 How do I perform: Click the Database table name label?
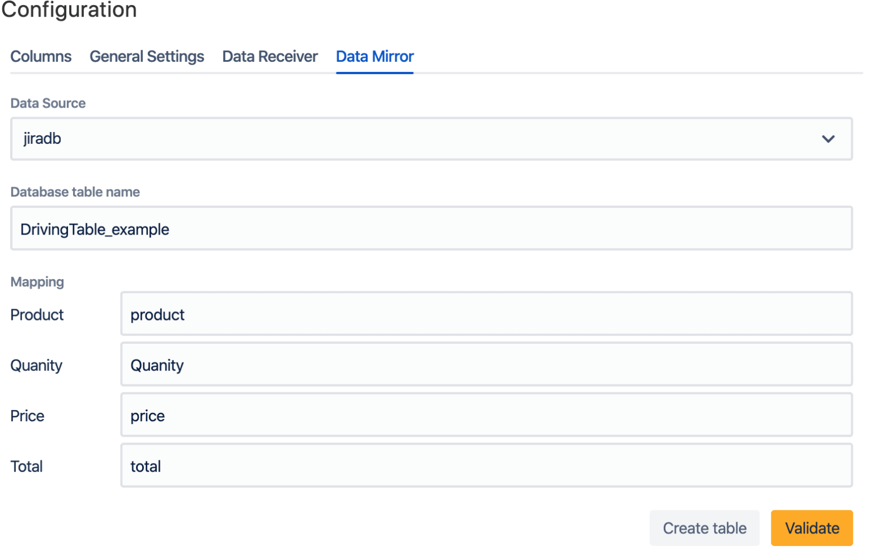(75, 192)
